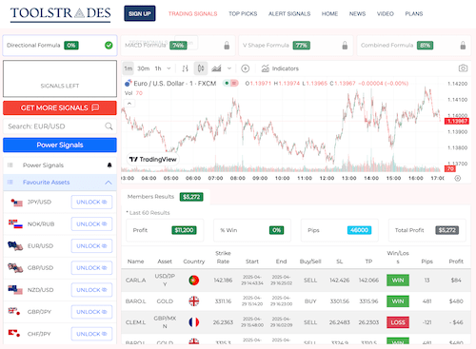Unlock the NOK/RUB asset
This screenshot has width=476, height=349.
[91, 224]
